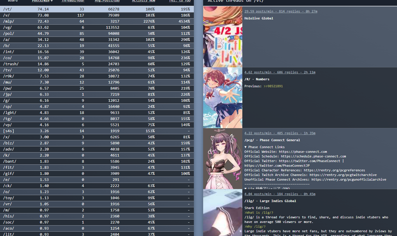Open the /pcg/ thread stats link
The image size is (397, 236).
click(280, 133)
